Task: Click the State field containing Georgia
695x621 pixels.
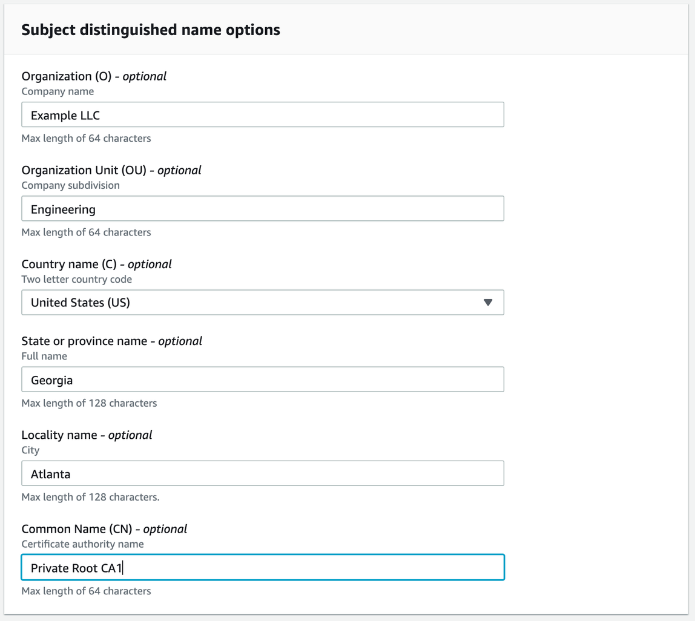Action: tap(262, 379)
